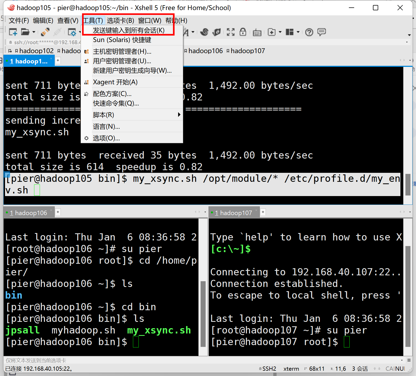The height and width of the screenshot is (376, 416).
Task: Add new tab beside hadoop1... tab
Action: click(x=58, y=61)
